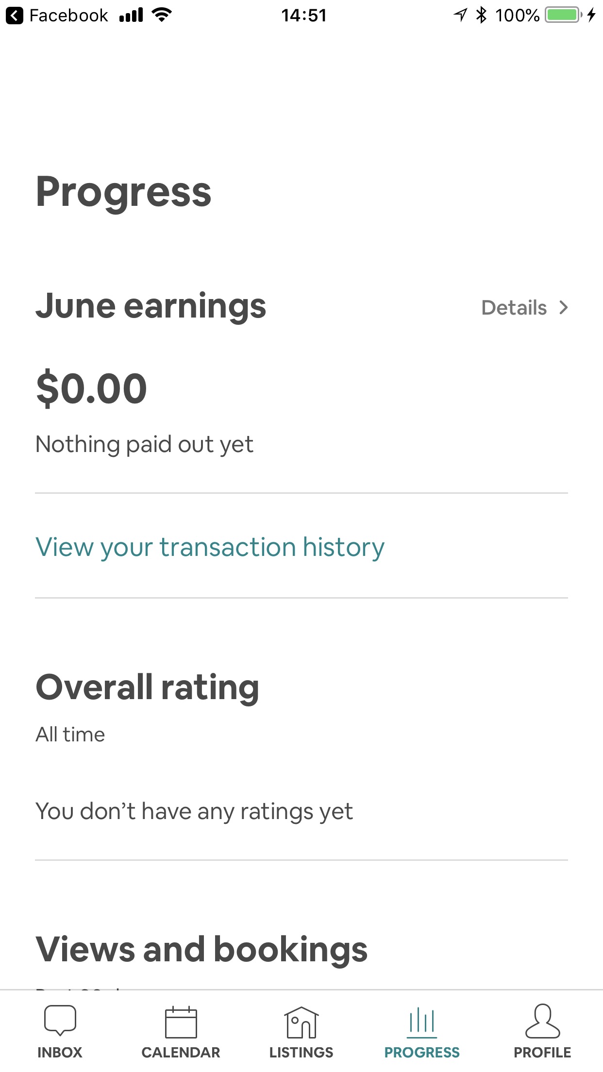Open Details for June earnings
Image resolution: width=603 pixels, height=1072 pixels.
click(x=514, y=308)
